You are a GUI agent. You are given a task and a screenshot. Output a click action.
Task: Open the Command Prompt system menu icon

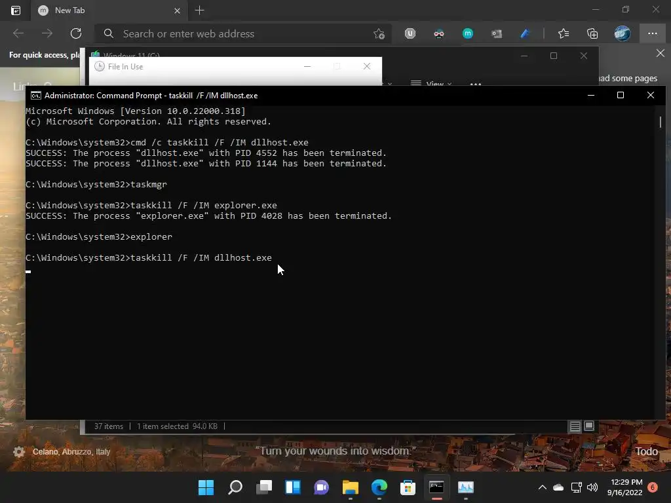pos(36,96)
